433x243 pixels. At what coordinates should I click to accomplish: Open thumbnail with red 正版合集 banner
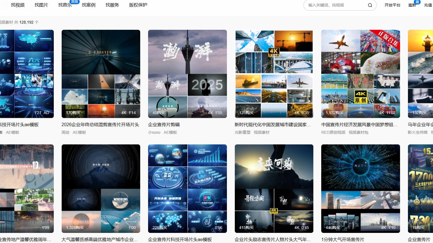click(x=360, y=74)
